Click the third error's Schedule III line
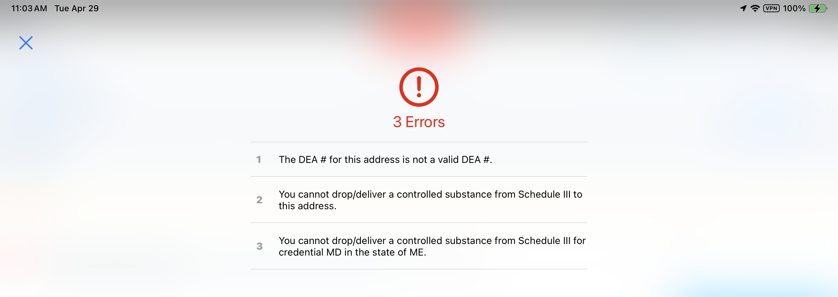 pyautogui.click(x=432, y=240)
